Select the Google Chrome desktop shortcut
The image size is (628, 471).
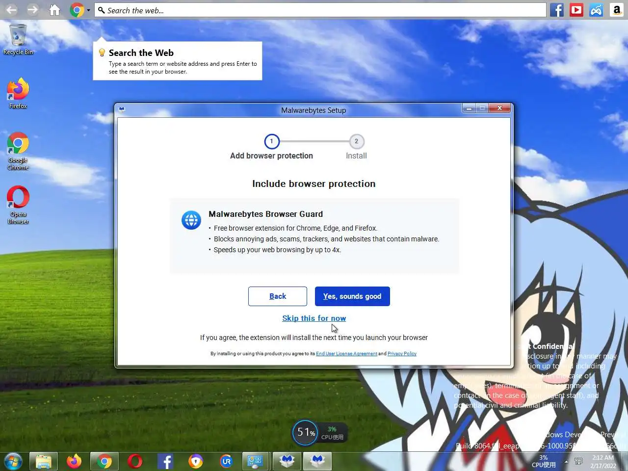click(18, 151)
